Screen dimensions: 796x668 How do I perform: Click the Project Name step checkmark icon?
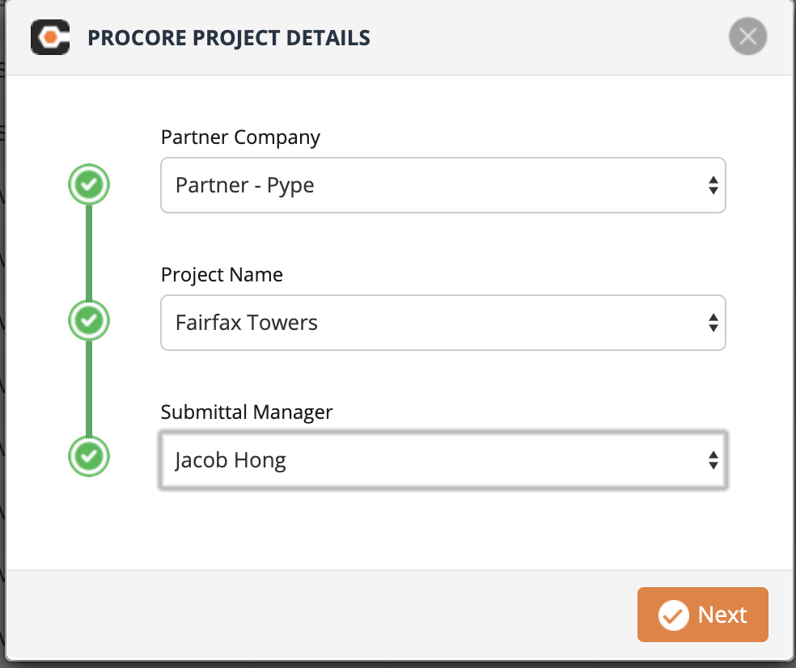coord(89,321)
